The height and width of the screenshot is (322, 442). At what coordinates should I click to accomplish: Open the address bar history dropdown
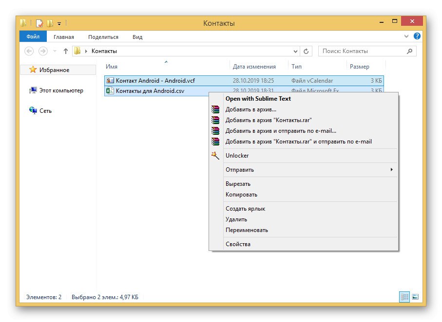[x=296, y=51]
